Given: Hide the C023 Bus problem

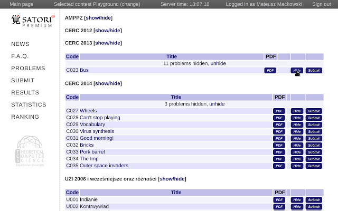Looking at the screenshot, I should [297, 70].
